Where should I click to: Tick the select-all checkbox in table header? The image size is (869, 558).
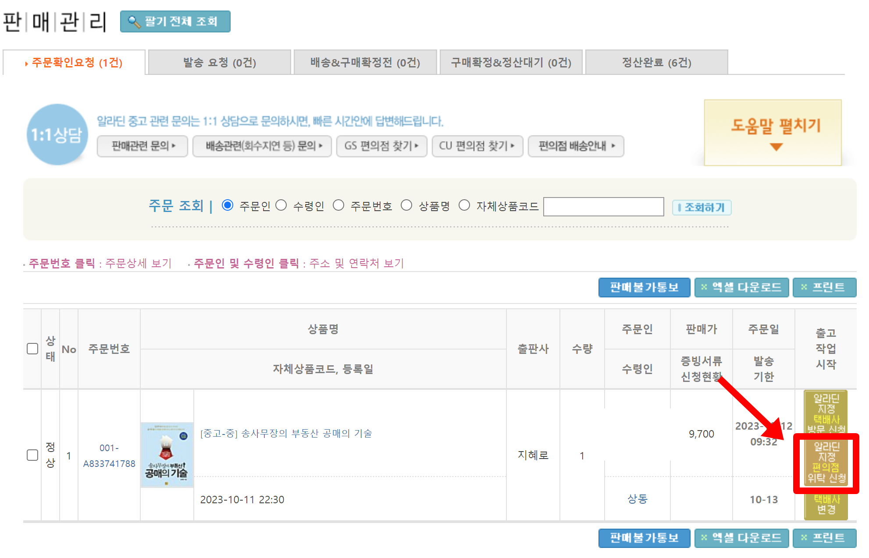tap(32, 349)
